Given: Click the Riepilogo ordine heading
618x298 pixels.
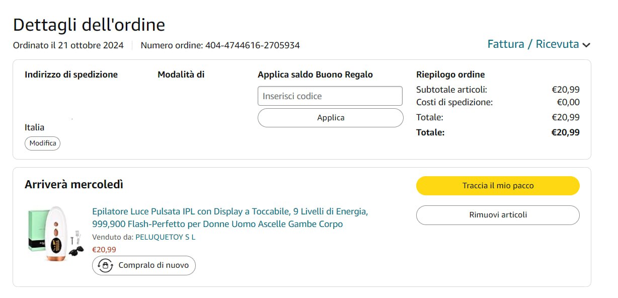Looking at the screenshot, I should coord(450,74).
